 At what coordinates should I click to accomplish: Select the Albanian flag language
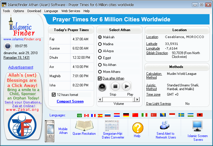point(200,115)
